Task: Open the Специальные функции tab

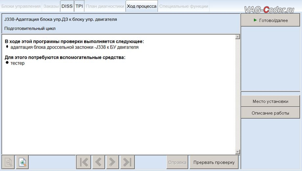Action: tap(184, 6)
